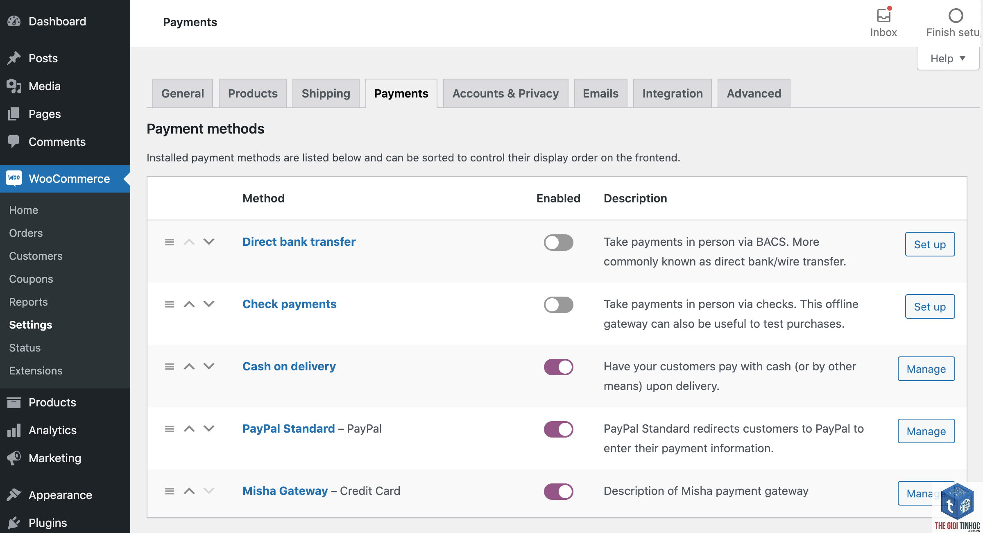
Task: Open the Inbox tray icon
Action: pyautogui.click(x=884, y=16)
